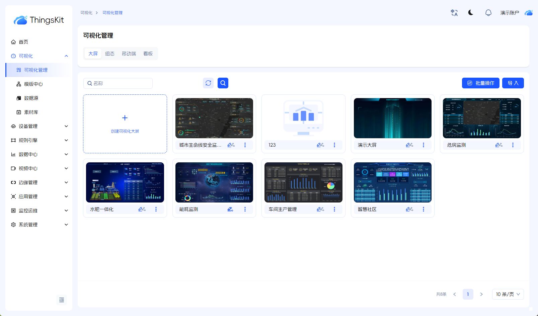
Task: Expand 设备管理 sidebar menu
Action: [39, 126]
